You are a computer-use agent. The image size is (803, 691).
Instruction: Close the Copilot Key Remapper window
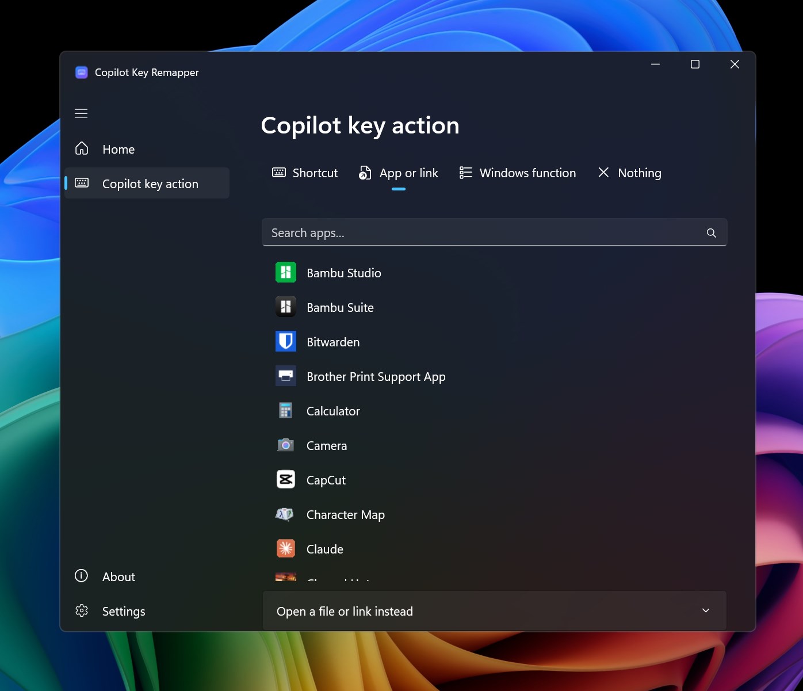pyautogui.click(x=735, y=64)
